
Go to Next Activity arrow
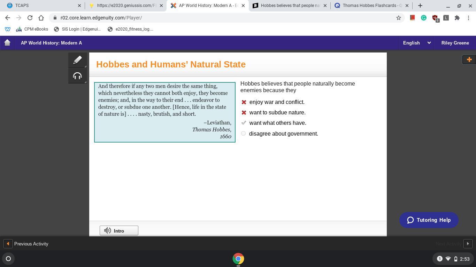468,244
